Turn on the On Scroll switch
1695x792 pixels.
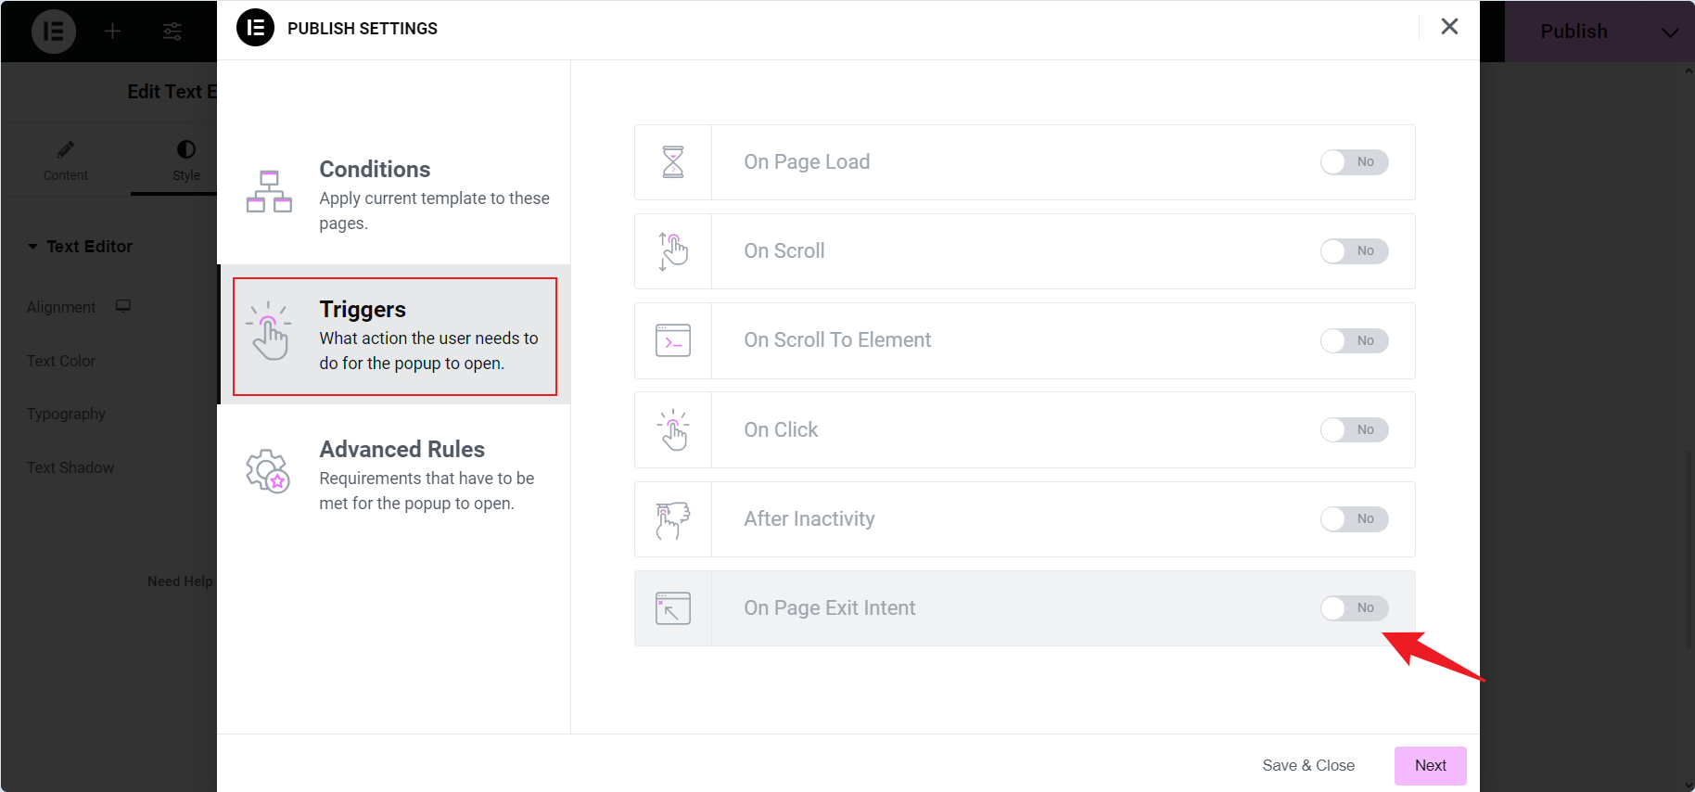1354,251
